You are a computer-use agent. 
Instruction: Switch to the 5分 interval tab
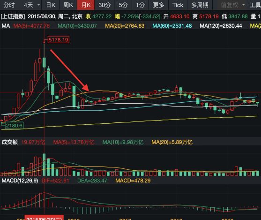[123, 5]
